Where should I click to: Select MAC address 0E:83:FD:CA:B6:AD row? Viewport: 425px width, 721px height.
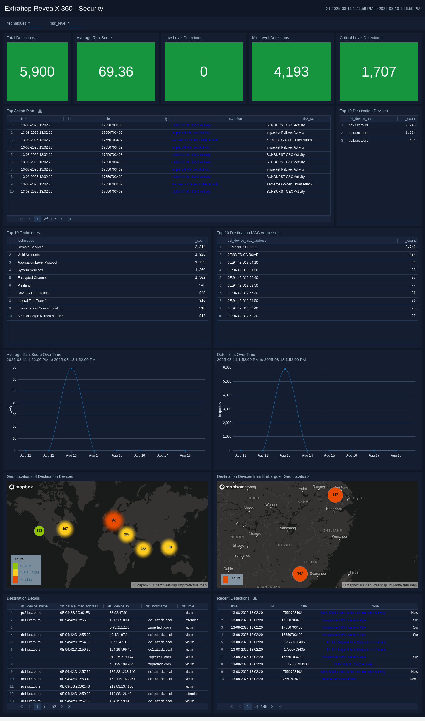[x=317, y=255]
